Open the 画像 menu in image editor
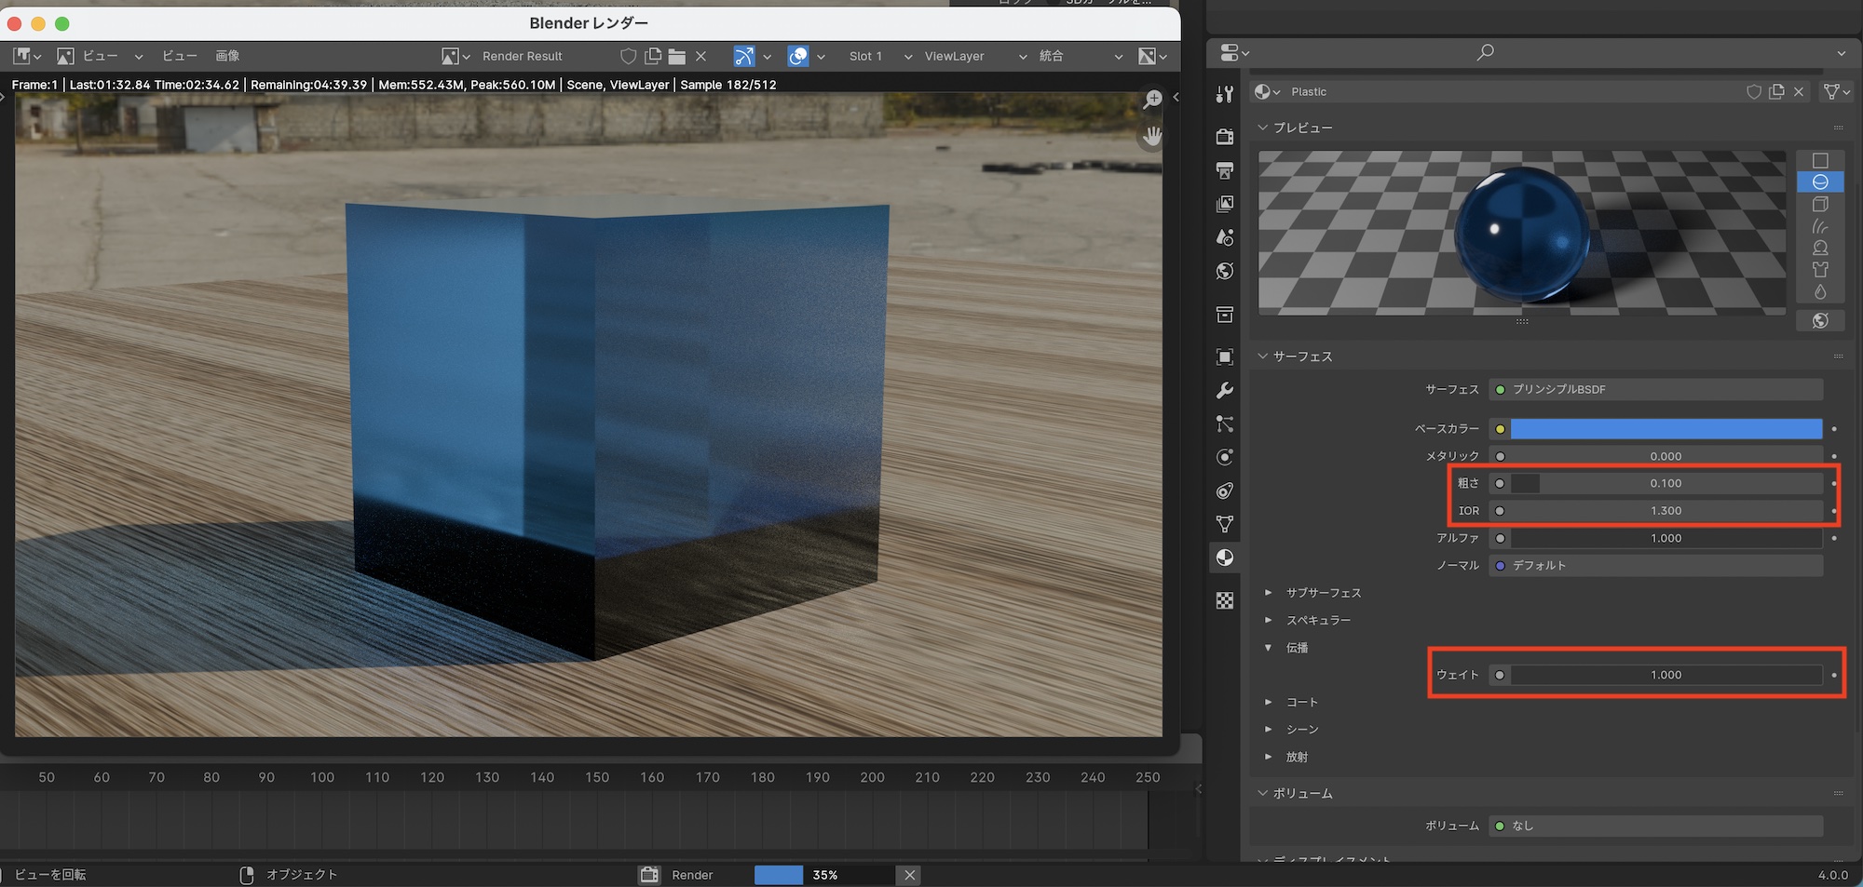This screenshot has width=1863, height=887. pyautogui.click(x=227, y=56)
